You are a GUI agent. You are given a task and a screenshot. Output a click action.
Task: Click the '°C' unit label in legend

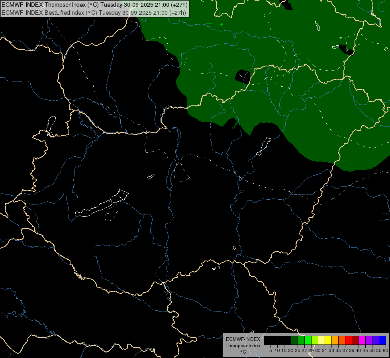pos(243,352)
